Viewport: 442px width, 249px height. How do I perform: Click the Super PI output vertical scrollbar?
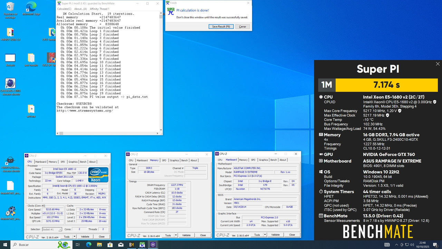click(161, 69)
